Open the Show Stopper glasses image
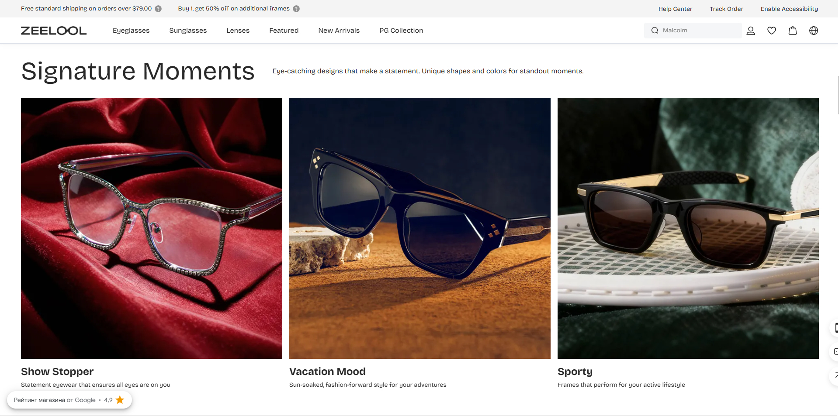 (152, 228)
